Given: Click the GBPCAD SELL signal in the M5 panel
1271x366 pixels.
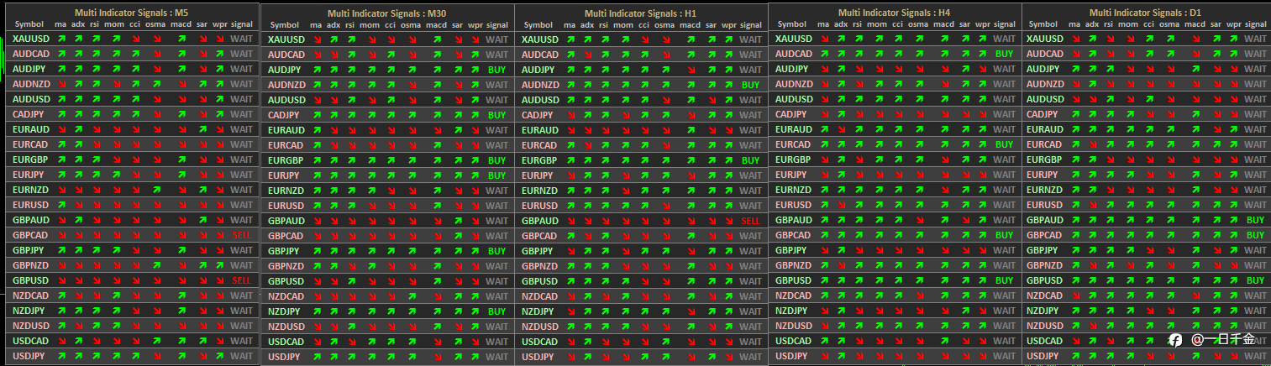Looking at the screenshot, I should (241, 235).
